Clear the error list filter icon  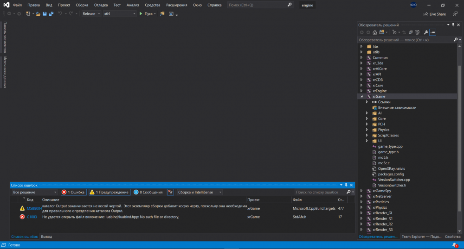(x=170, y=192)
